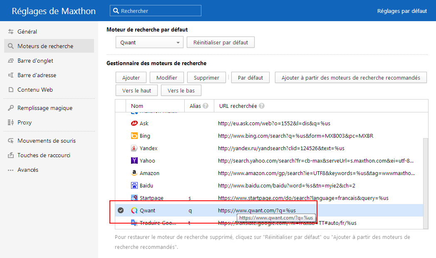Click the Amazon engine icon
The image size is (436, 258).
(x=134, y=173)
